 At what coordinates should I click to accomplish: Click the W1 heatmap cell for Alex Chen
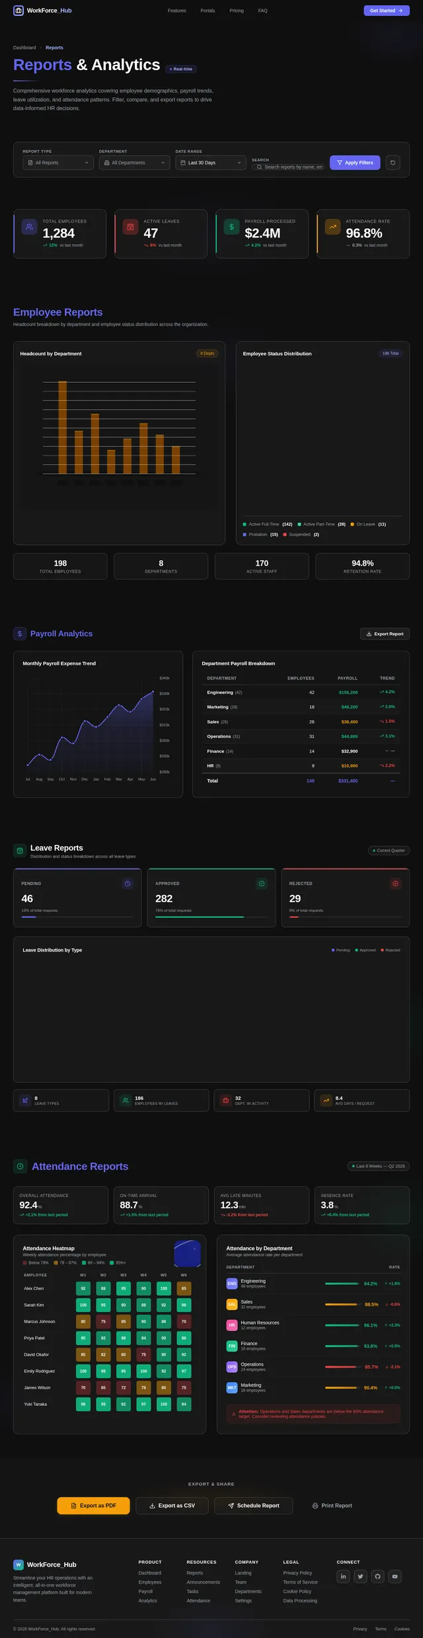(x=83, y=1288)
